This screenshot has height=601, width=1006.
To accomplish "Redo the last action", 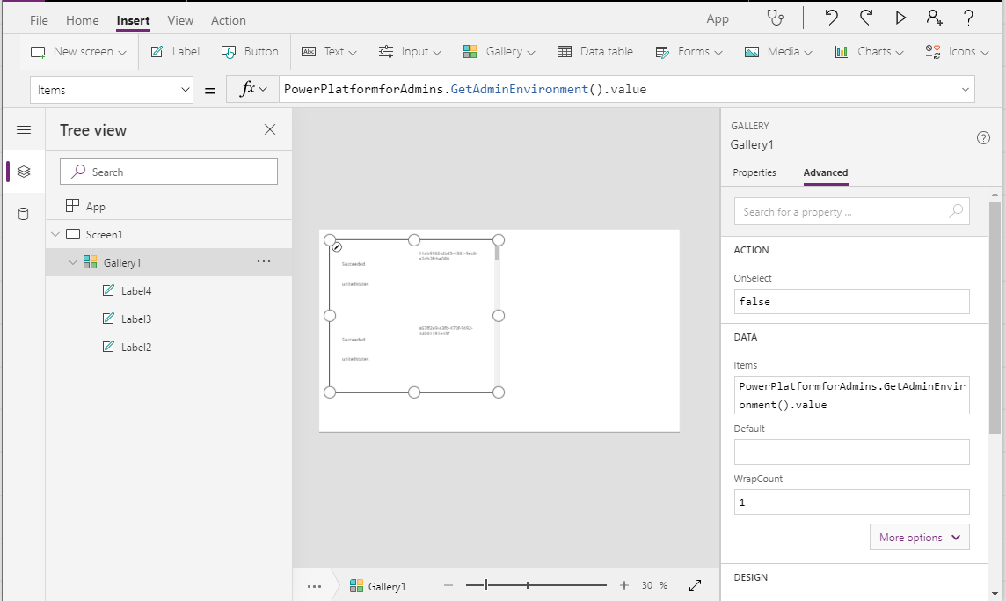I will (866, 18).
